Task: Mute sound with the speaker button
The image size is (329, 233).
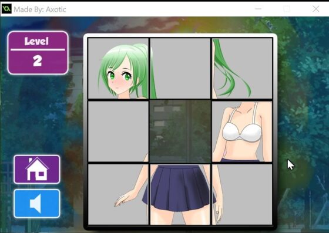Action: [x=37, y=204]
